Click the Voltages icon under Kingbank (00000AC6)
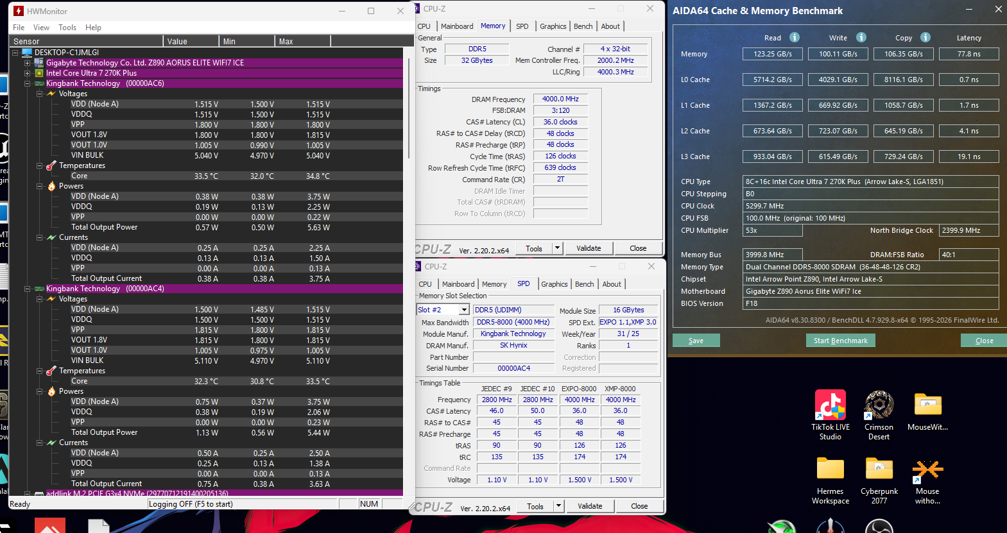 (x=51, y=94)
